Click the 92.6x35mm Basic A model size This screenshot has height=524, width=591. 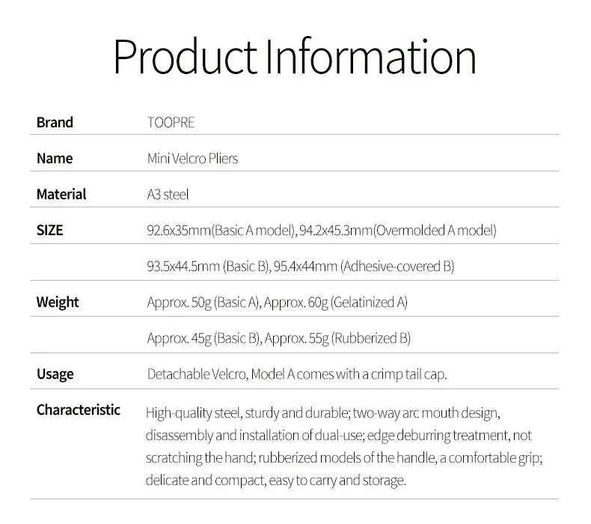221,230
